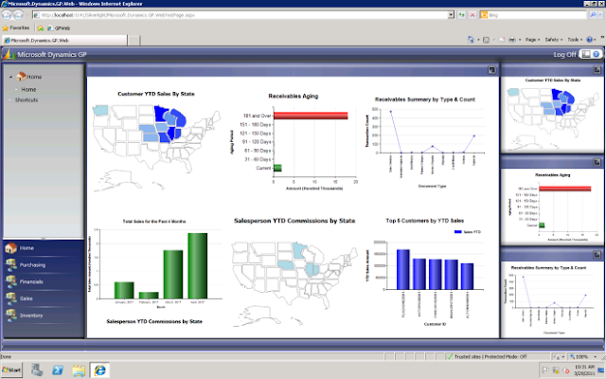Click the first blue bar in Top 5 Customers chart
The width and height of the screenshot is (606, 379).
click(x=403, y=269)
